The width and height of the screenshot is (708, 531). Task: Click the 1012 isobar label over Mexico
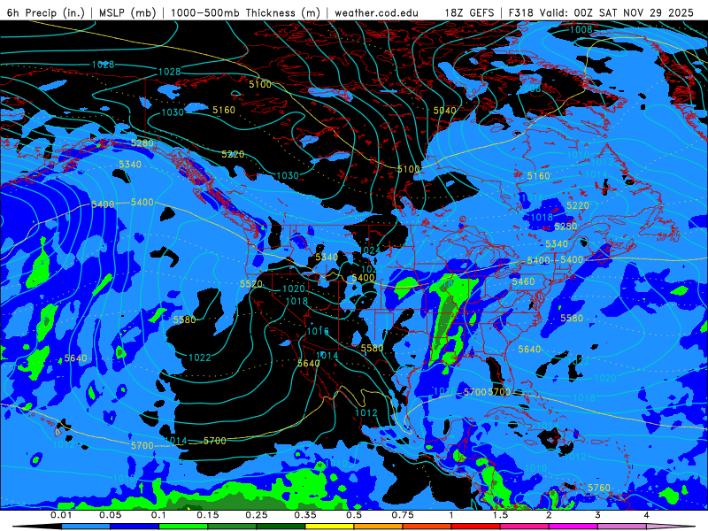pos(366,413)
